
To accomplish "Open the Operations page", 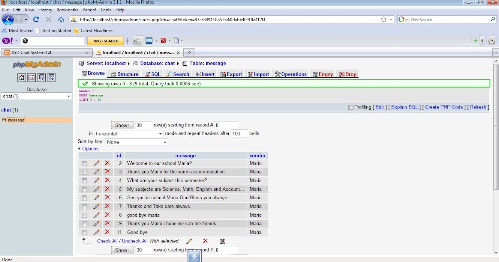I will [290, 74].
